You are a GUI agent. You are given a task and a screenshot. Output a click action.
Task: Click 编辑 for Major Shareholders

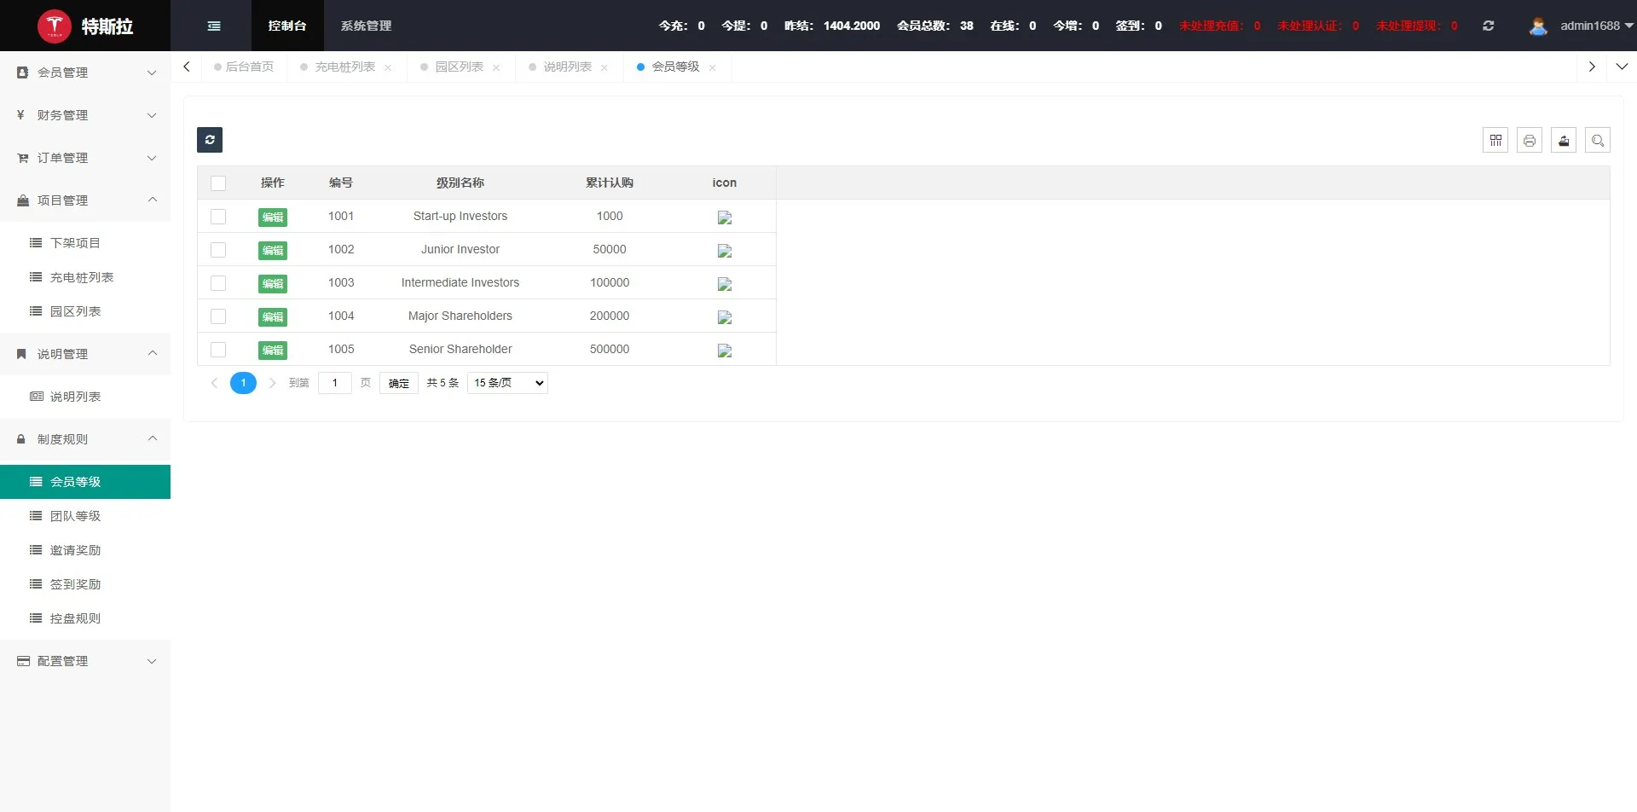point(273,317)
